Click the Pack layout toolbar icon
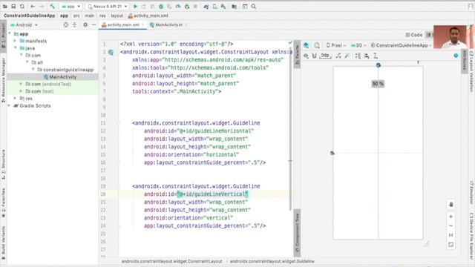The height and width of the screenshot is (267, 475). pos(358,56)
